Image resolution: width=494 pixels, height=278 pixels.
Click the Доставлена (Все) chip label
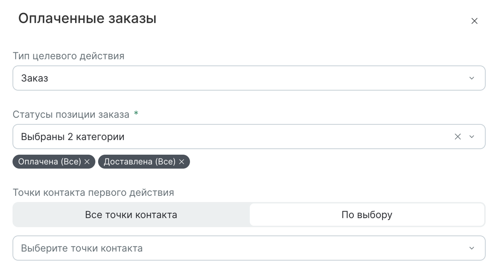point(139,162)
